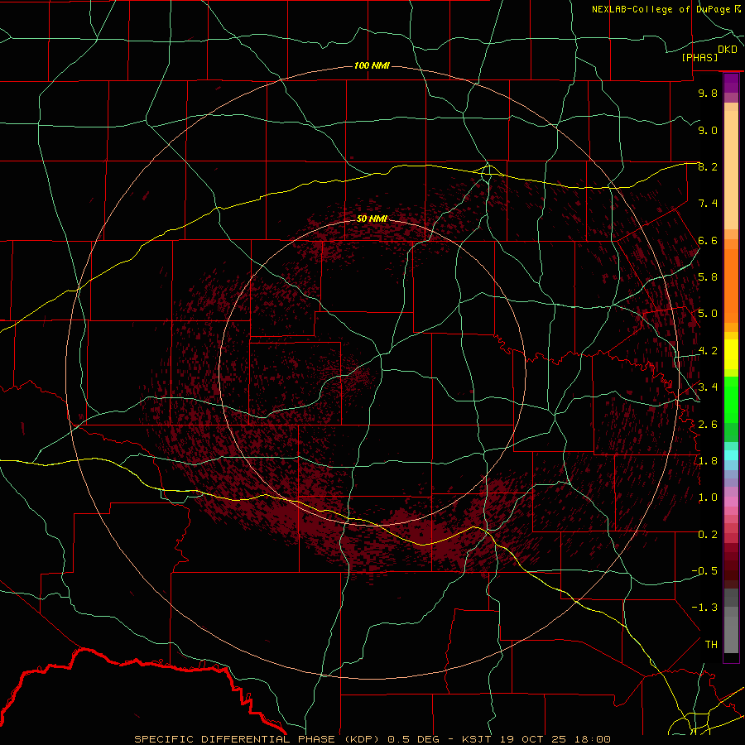Click the yellow segment of the color bar
745x745 pixels.
click(x=731, y=354)
